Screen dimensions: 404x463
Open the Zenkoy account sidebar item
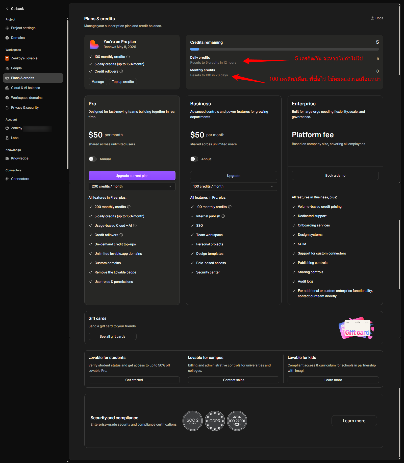coord(33,128)
